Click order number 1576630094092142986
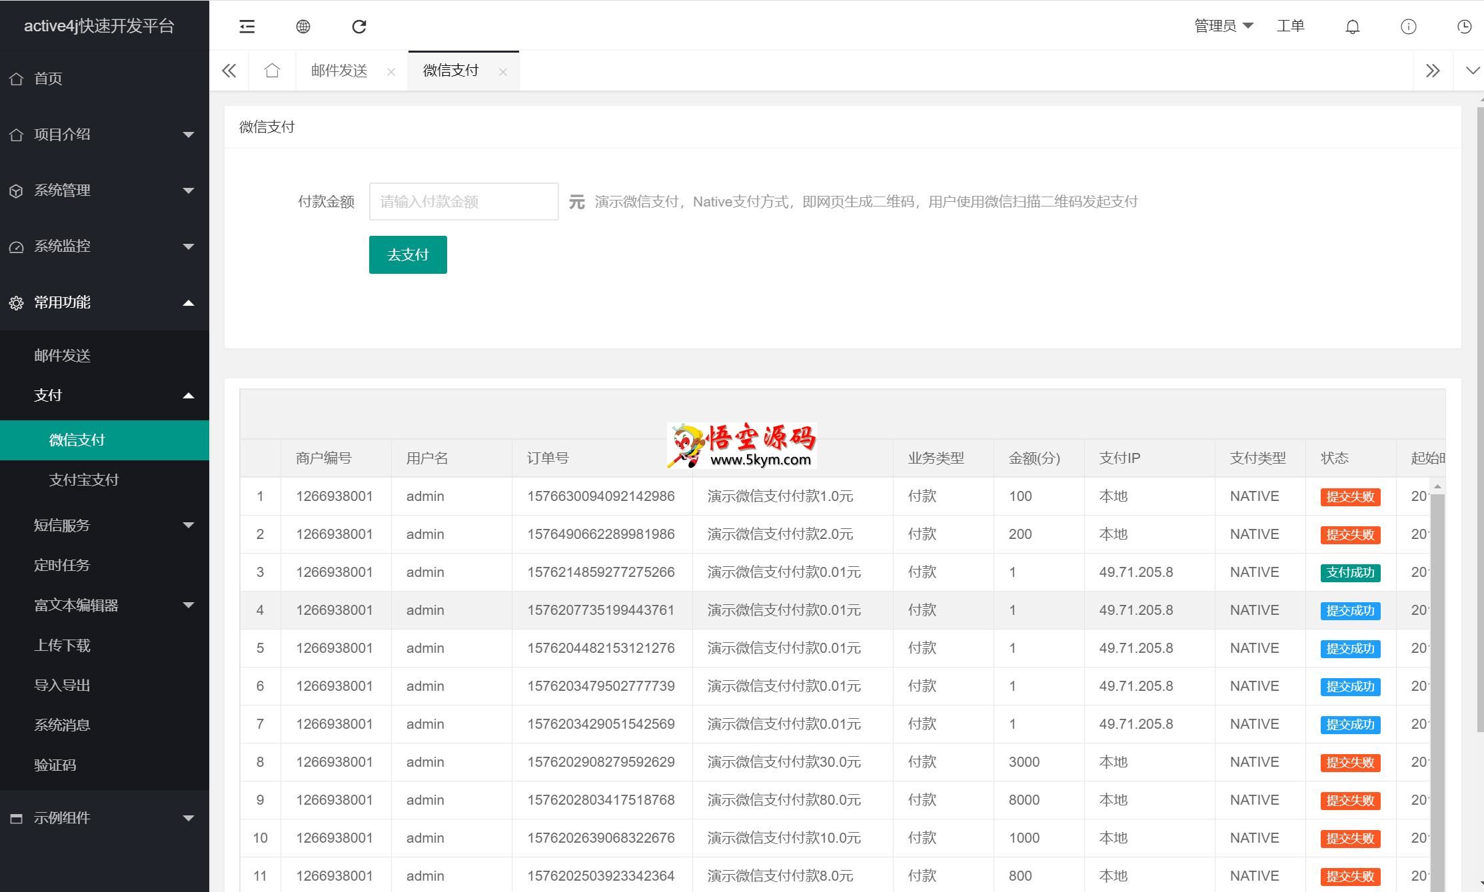 [601, 496]
